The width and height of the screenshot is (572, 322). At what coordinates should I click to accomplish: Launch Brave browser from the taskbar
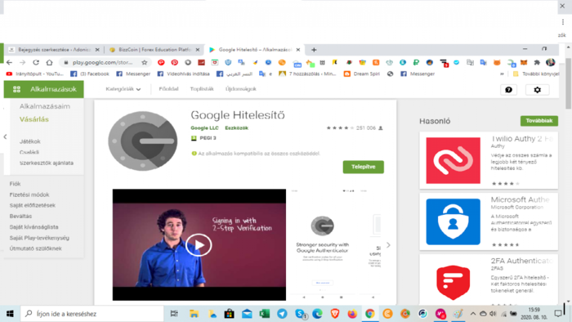coord(335,314)
